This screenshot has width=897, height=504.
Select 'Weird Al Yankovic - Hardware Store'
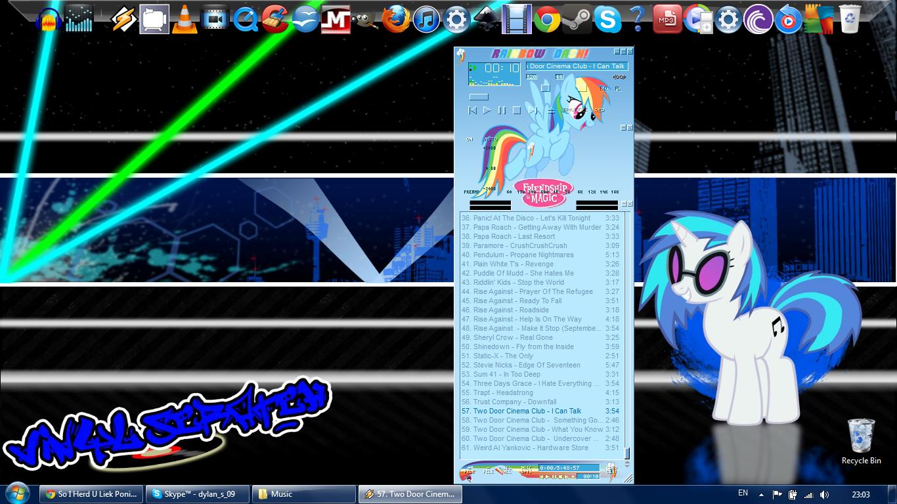click(540, 448)
